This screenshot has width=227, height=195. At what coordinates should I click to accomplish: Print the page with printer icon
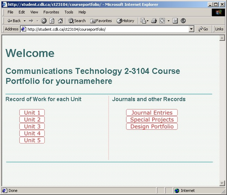(x=154, y=21)
